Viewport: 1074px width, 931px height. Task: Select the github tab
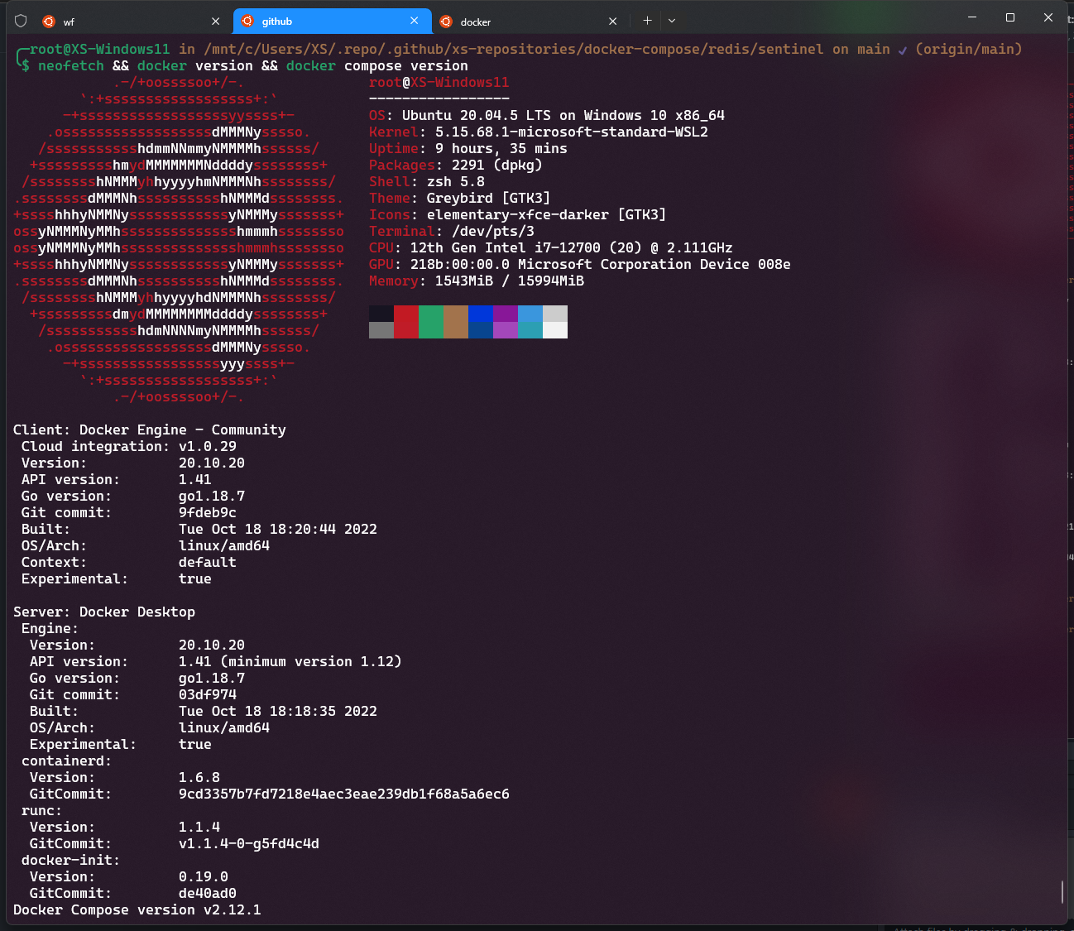point(332,21)
